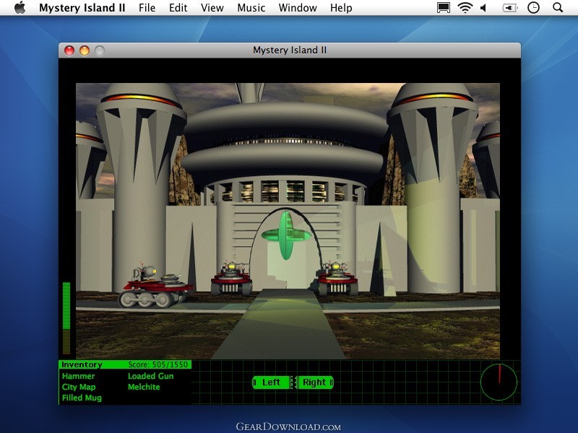Select Filled Mug from the inventory
This screenshot has width=578, height=433.
tap(82, 398)
